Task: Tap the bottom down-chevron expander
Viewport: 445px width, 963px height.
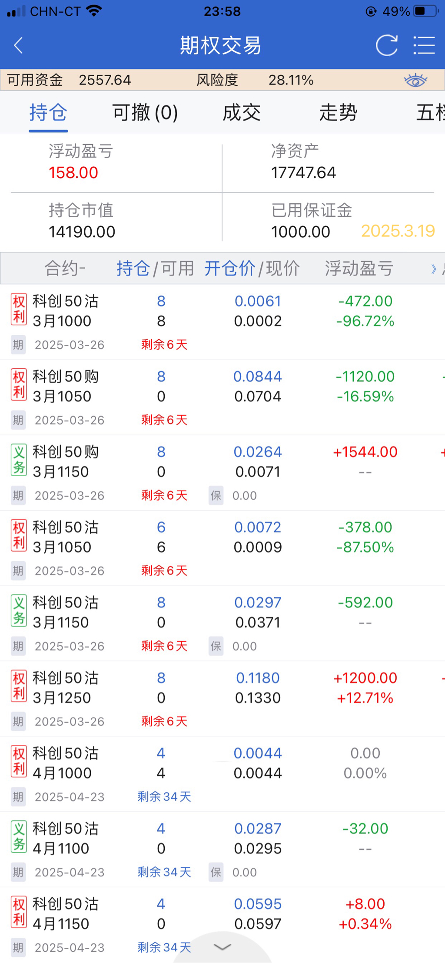Action: pos(222,947)
